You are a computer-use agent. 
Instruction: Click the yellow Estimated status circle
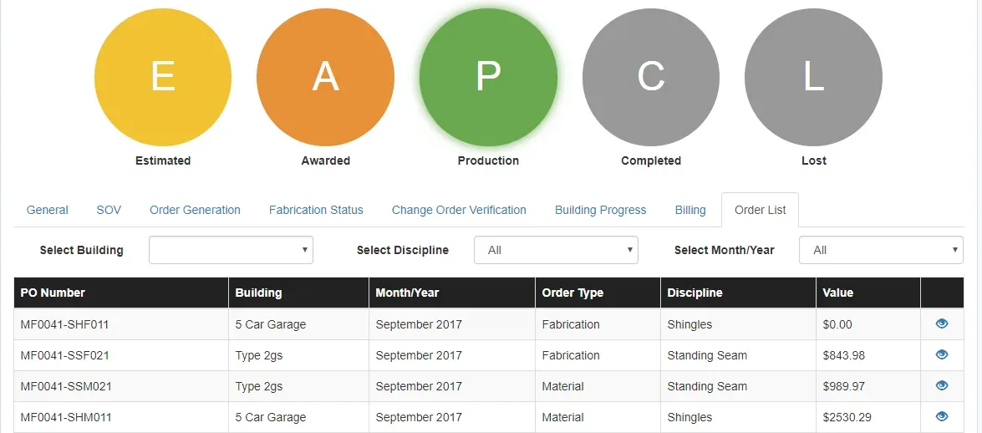(163, 77)
